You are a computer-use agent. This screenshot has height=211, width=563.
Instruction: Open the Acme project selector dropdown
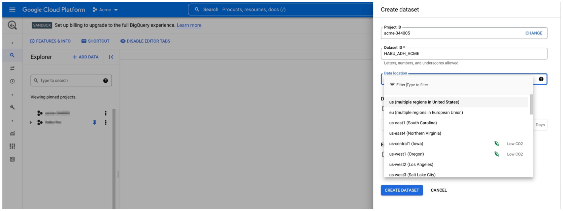105,10
